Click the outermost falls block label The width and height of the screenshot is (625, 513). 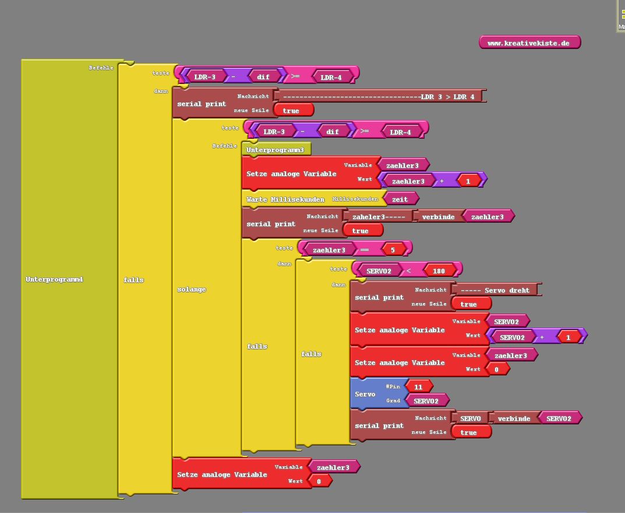click(133, 280)
